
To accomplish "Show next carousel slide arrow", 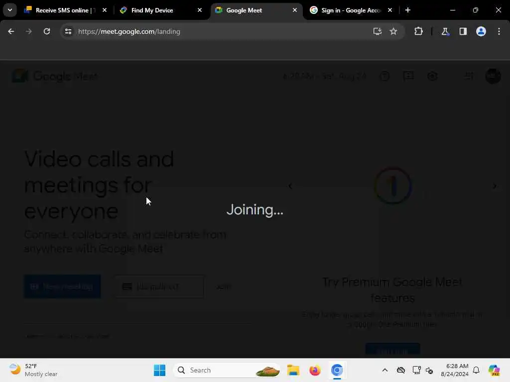I will point(495,186).
